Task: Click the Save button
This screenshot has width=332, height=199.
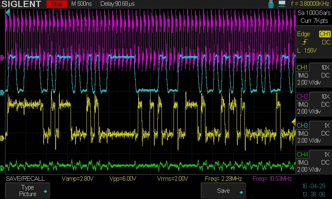Action: [223, 191]
